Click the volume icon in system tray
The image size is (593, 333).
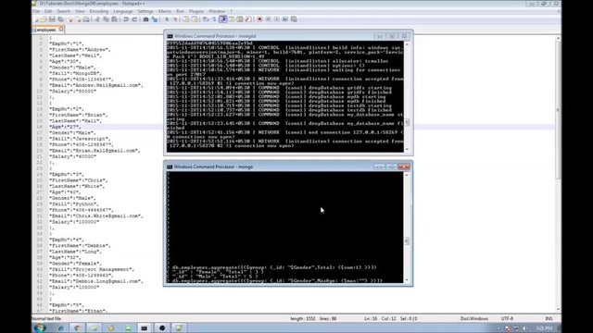coord(525,328)
